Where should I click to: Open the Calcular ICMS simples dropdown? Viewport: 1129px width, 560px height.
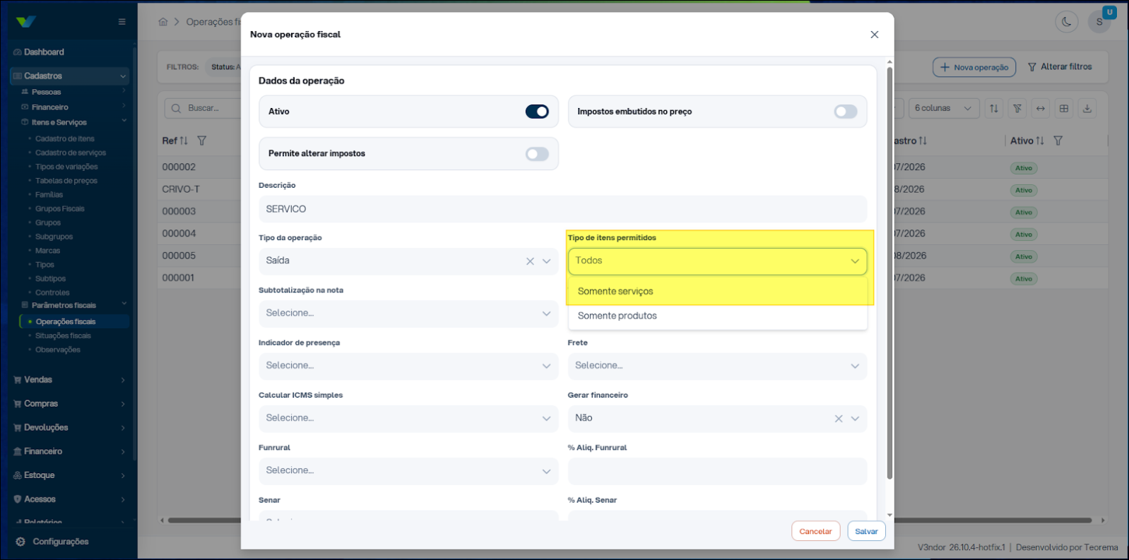pos(408,418)
